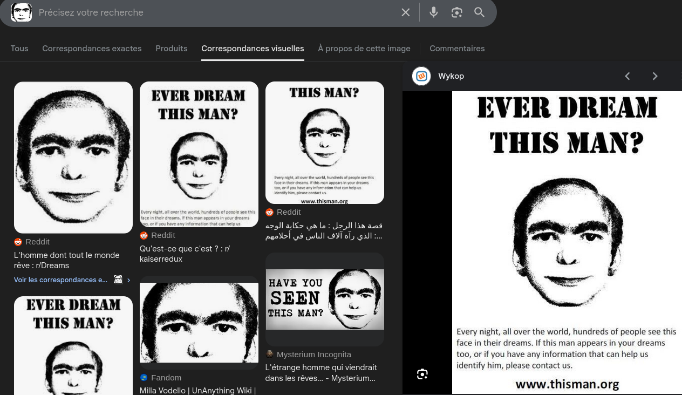Navigate back using the left chevron on Wykop panel
682x395 pixels.
click(628, 76)
